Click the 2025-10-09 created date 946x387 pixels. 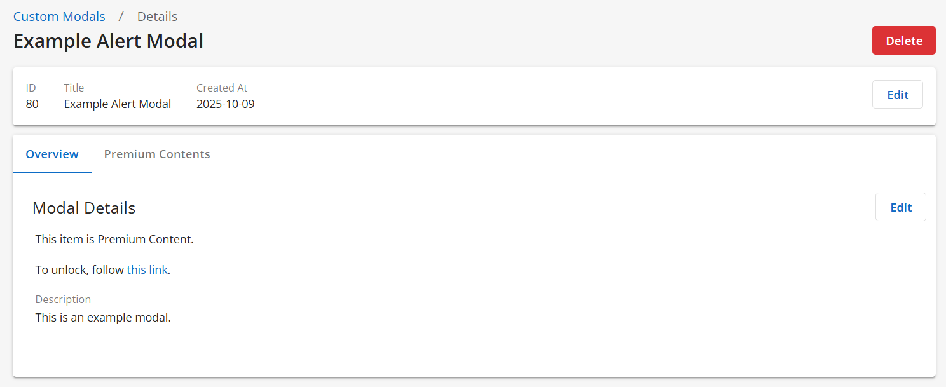[225, 104]
